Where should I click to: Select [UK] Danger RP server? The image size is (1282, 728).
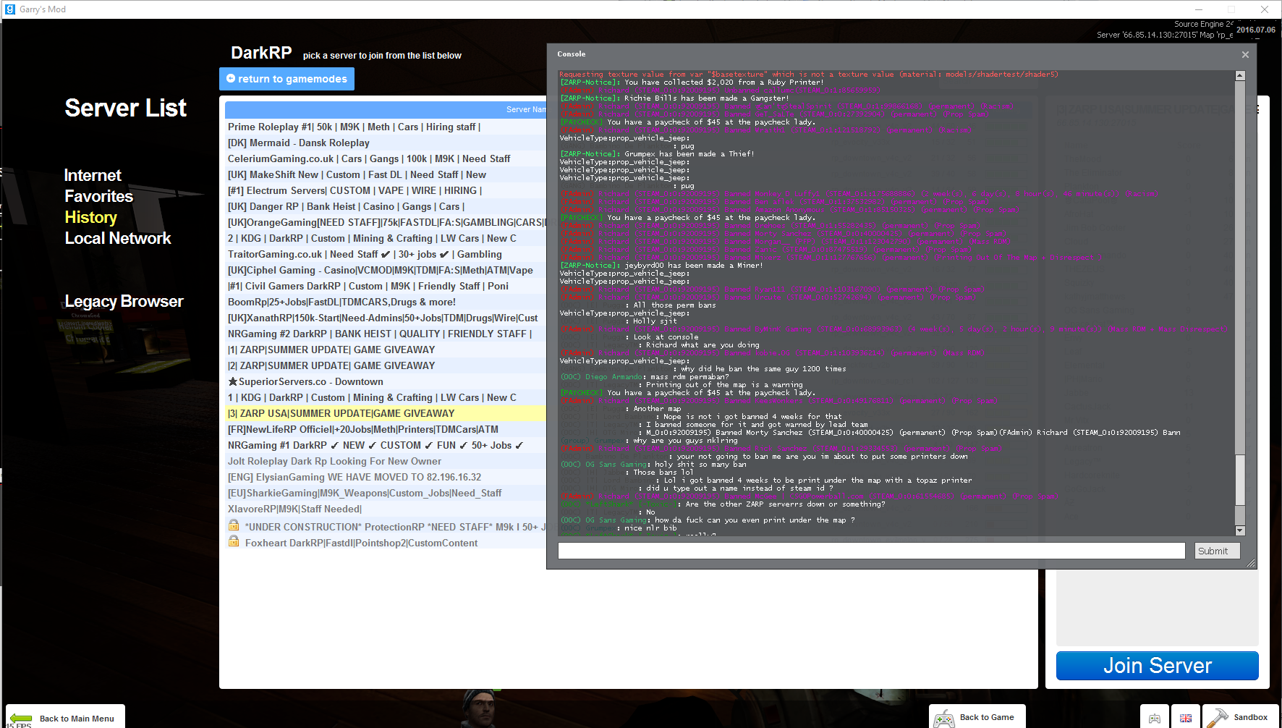(386, 206)
